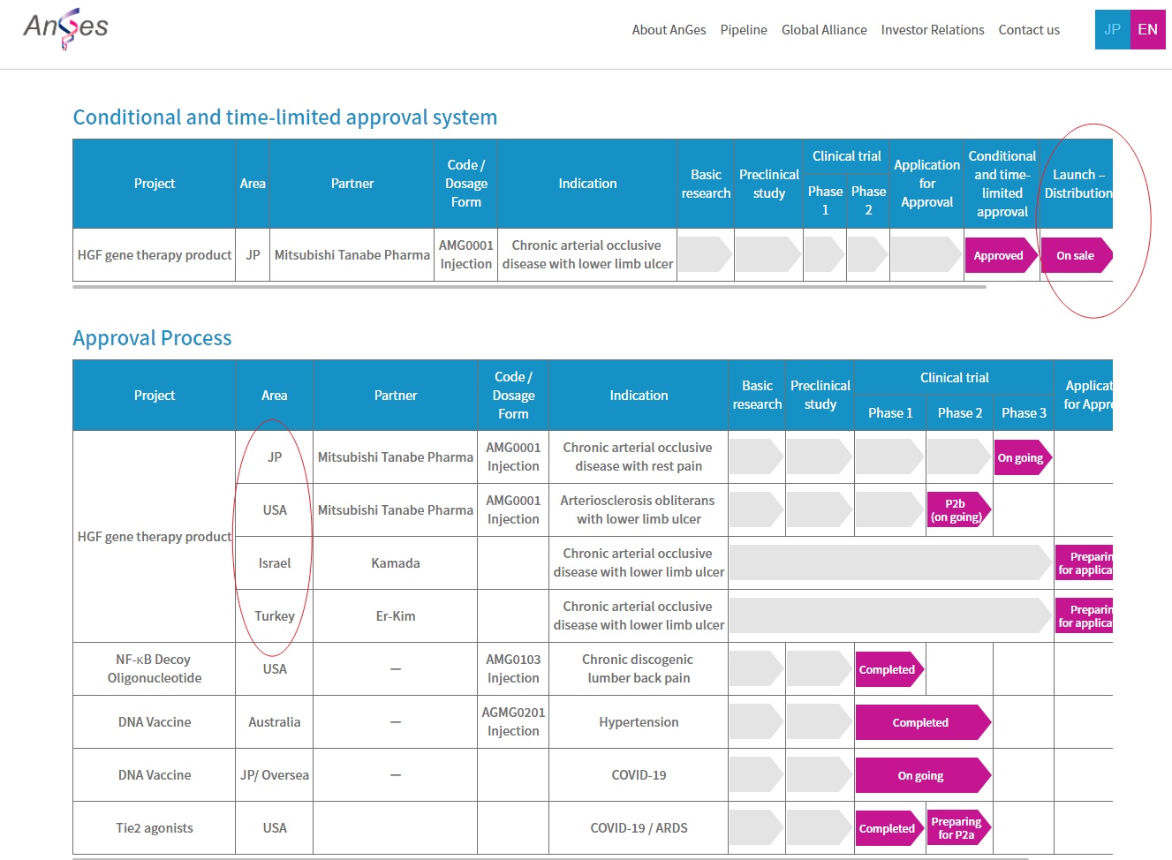
Task: Click the 'Hypertension' indication cell
Action: 639,722
